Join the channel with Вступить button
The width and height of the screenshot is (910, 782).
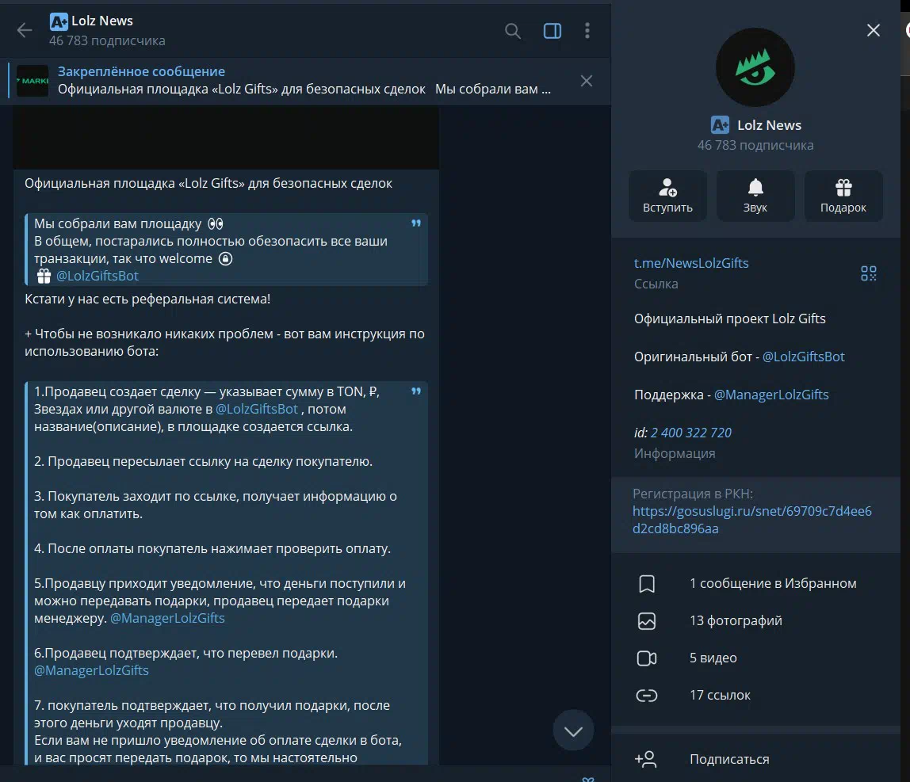[x=667, y=196]
